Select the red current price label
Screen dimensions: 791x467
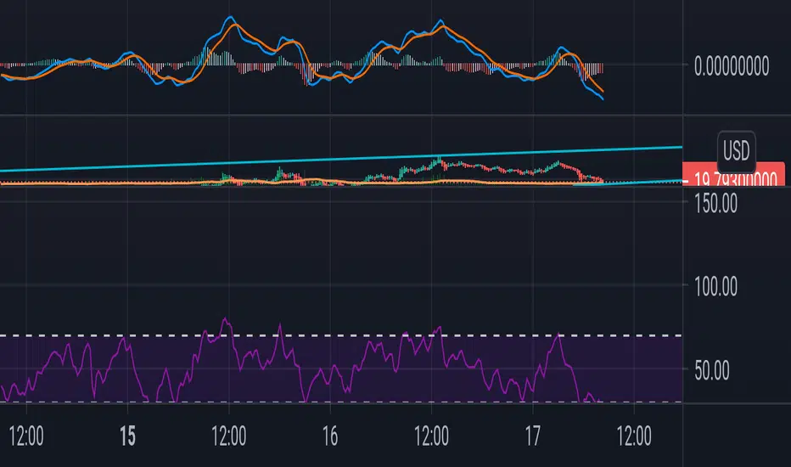point(733,174)
